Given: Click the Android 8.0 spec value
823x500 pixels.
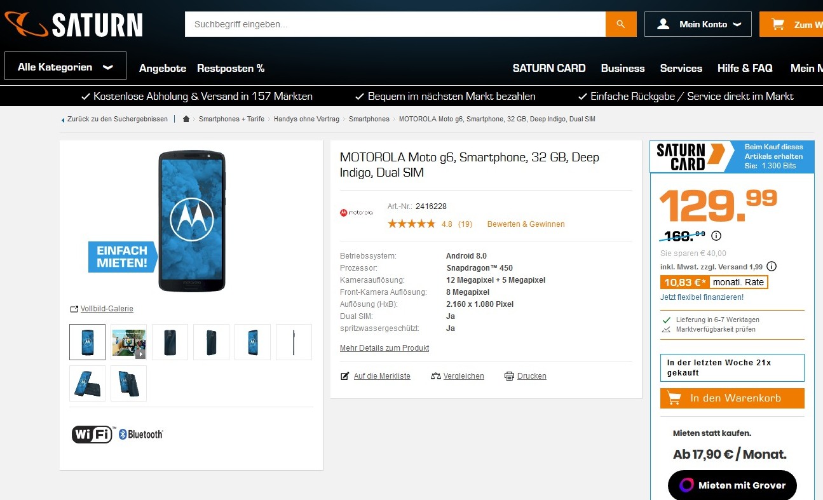Looking at the screenshot, I should click(466, 256).
